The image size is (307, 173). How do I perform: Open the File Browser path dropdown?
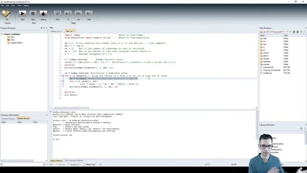(287, 32)
